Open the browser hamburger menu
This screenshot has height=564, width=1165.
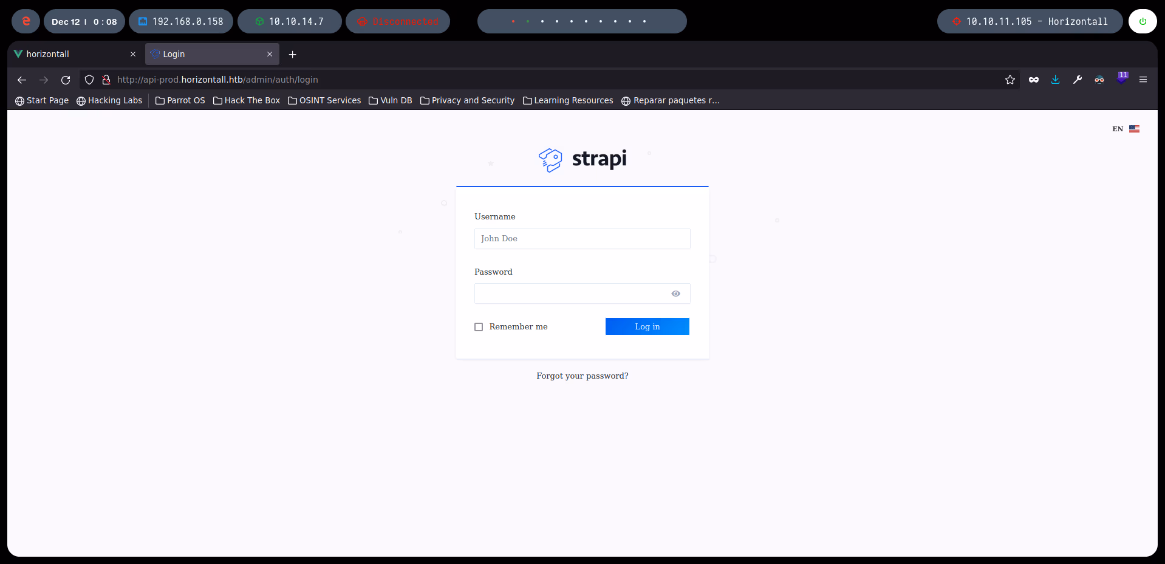1144,80
